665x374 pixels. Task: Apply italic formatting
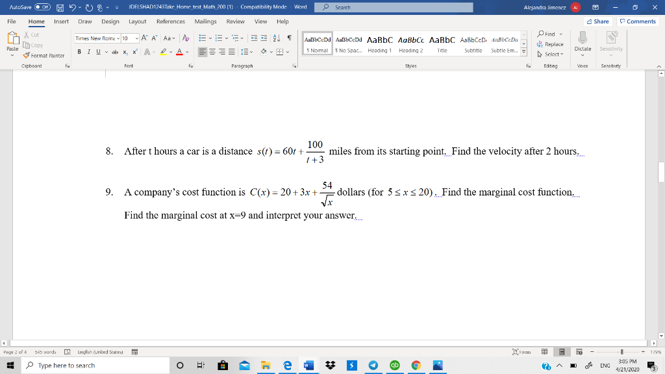(89, 51)
